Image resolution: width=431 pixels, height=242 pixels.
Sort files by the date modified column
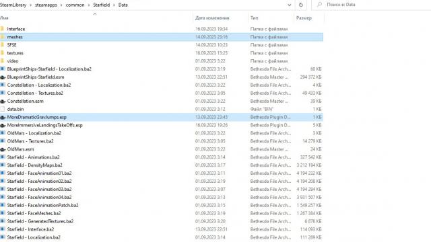pyautogui.click(x=212, y=18)
